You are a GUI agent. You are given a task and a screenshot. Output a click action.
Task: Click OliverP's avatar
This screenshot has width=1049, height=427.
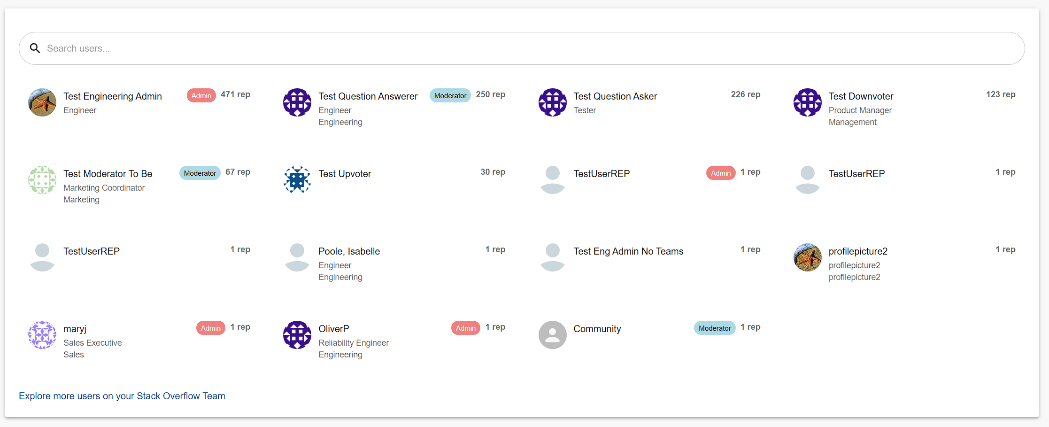297,335
